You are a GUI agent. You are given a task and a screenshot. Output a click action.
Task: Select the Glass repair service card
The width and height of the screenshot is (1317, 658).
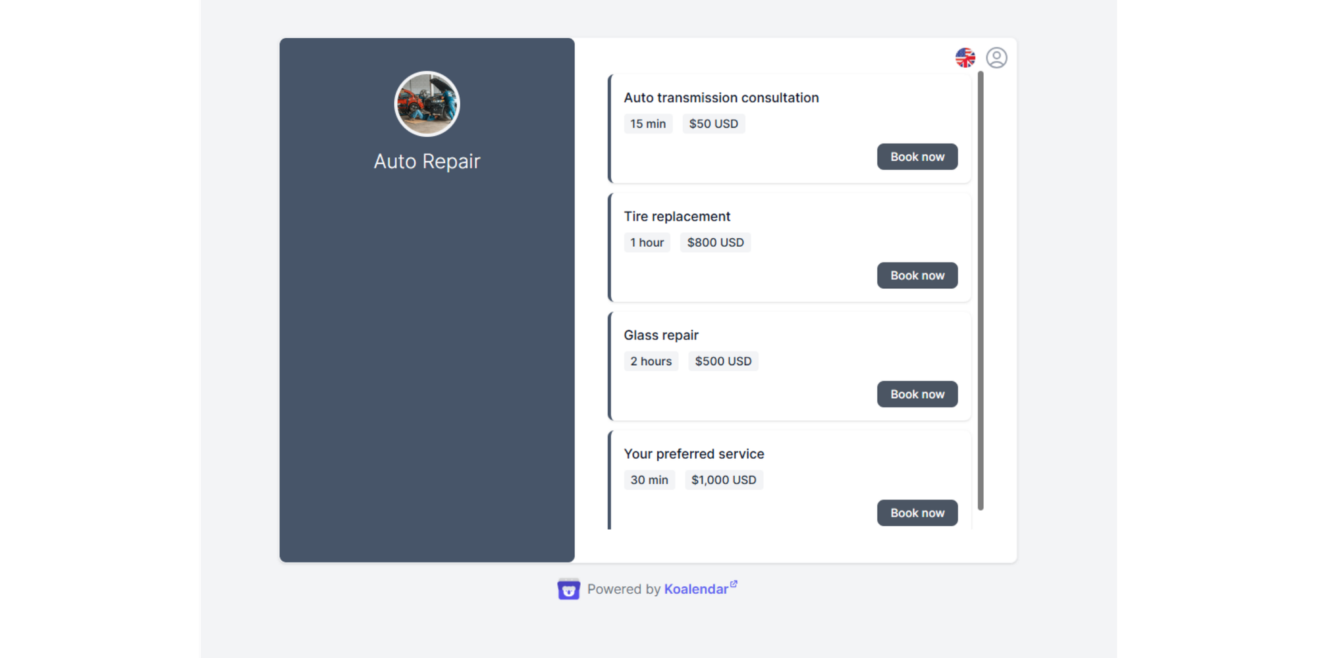click(x=789, y=367)
